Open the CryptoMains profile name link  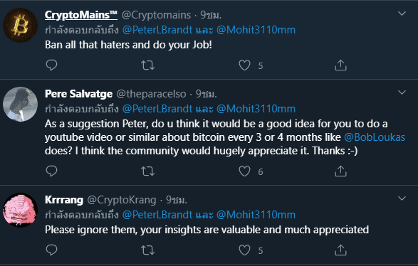(81, 15)
